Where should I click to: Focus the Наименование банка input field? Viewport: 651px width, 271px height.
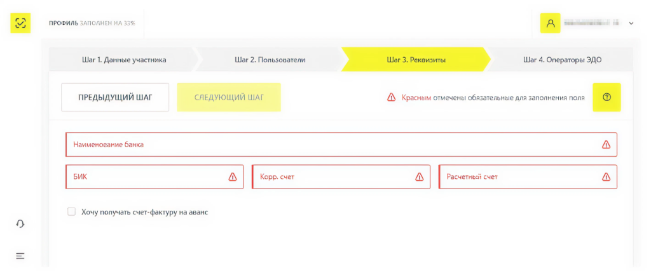341,145
